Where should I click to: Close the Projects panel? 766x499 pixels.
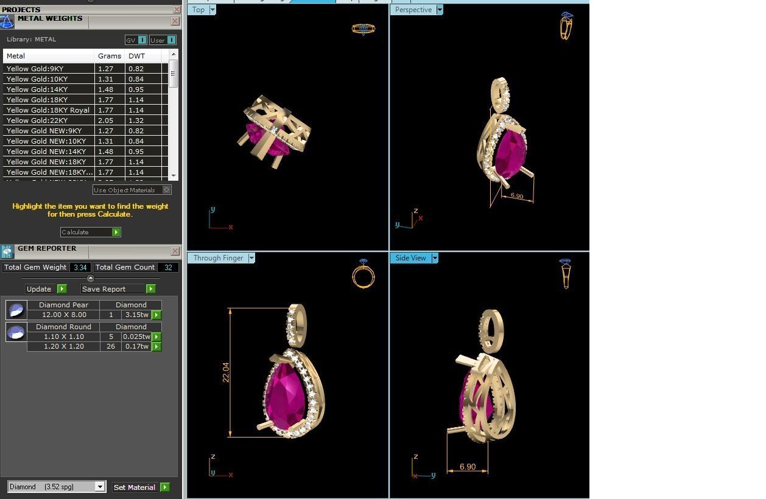(177, 9)
